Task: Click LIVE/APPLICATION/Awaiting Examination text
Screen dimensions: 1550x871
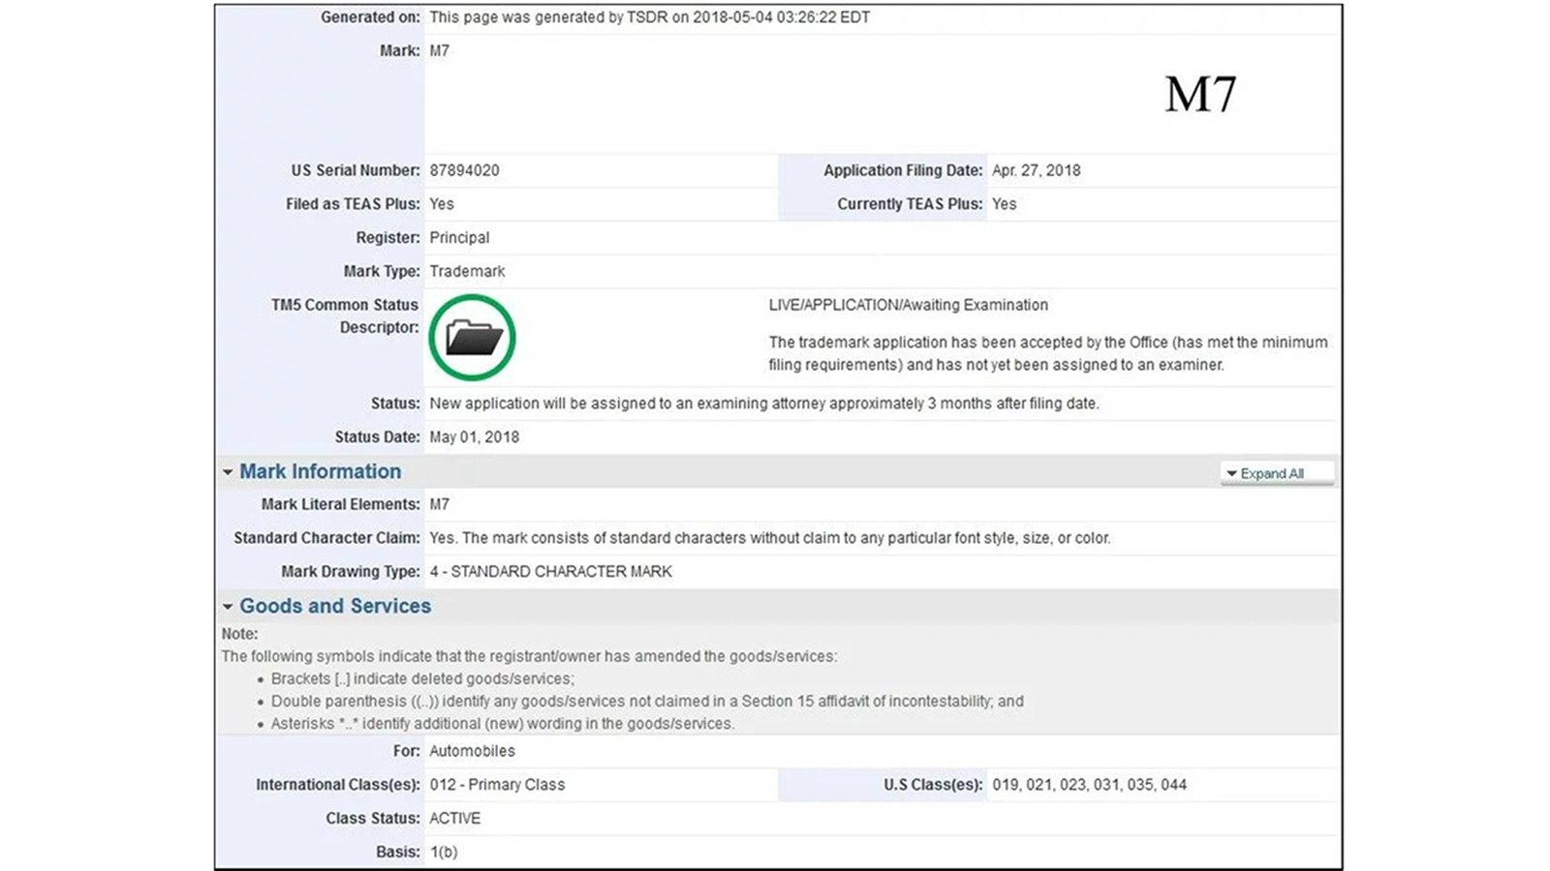Action: (908, 305)
